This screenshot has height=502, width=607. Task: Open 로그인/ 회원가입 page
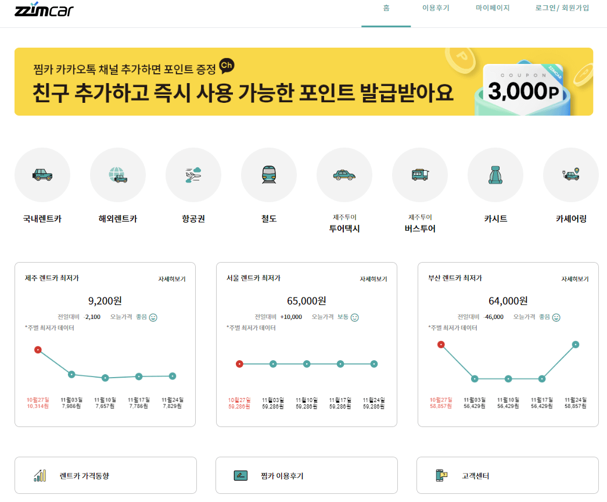(562, 8)
